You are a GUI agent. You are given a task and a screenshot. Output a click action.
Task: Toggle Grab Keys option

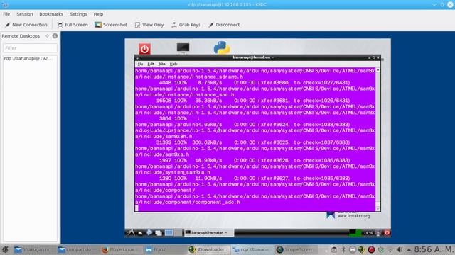tap(186, 25)
